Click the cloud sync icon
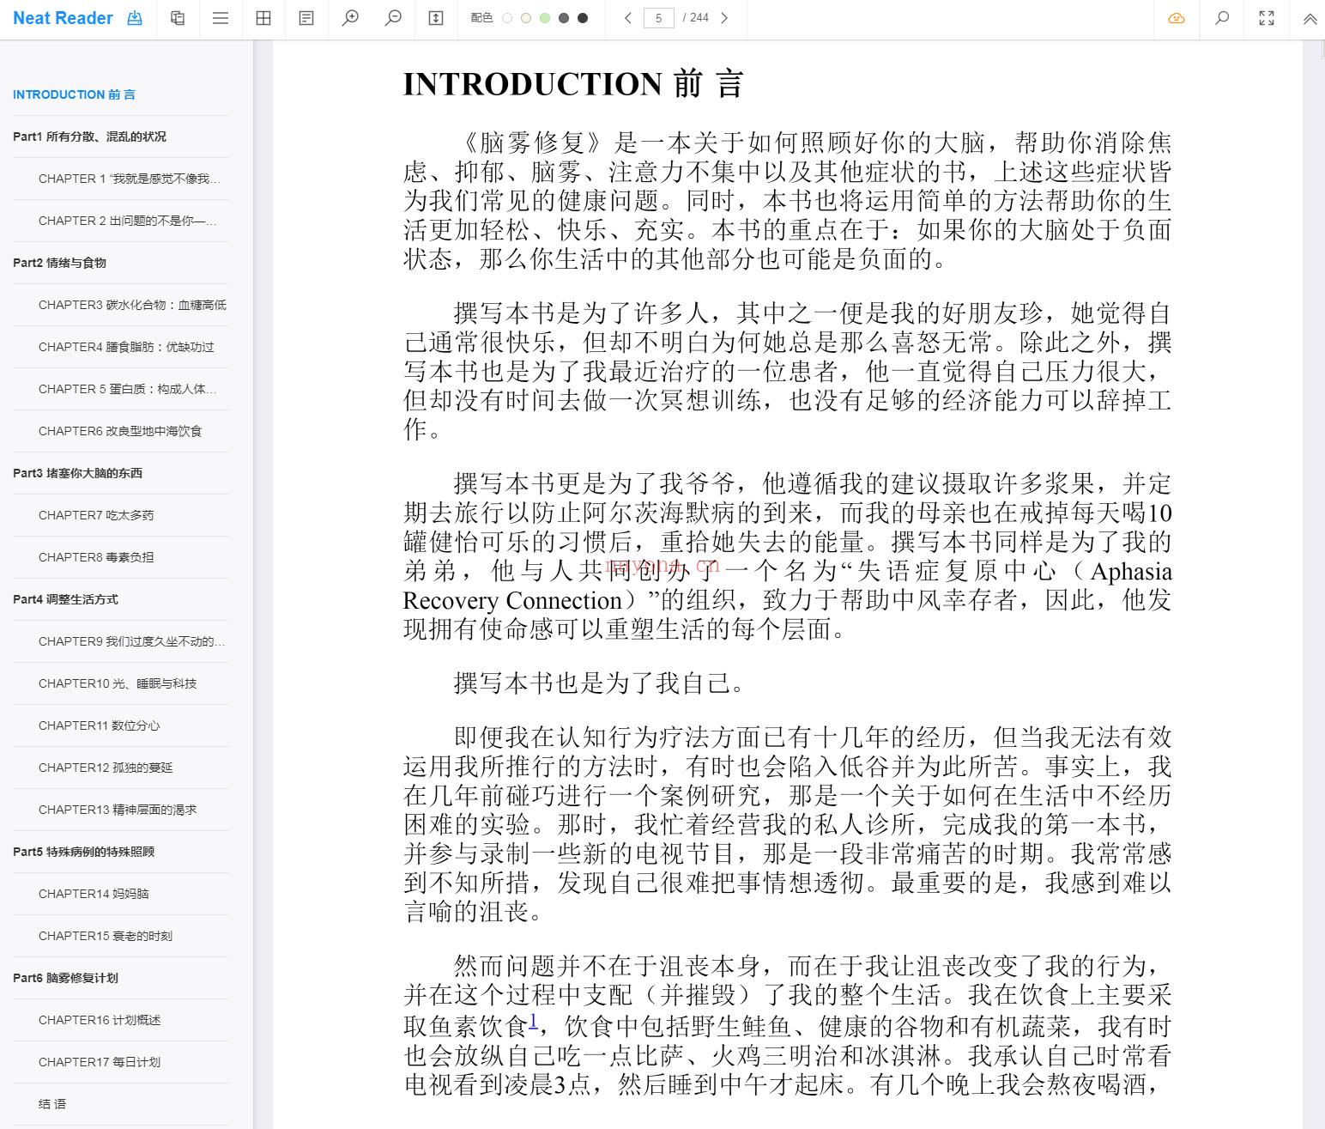Image resolution: width=1325 pixels, height=1129 pixels. tap(1177, 18)
